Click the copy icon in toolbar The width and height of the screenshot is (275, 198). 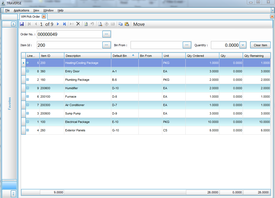(x=120, y=24)
